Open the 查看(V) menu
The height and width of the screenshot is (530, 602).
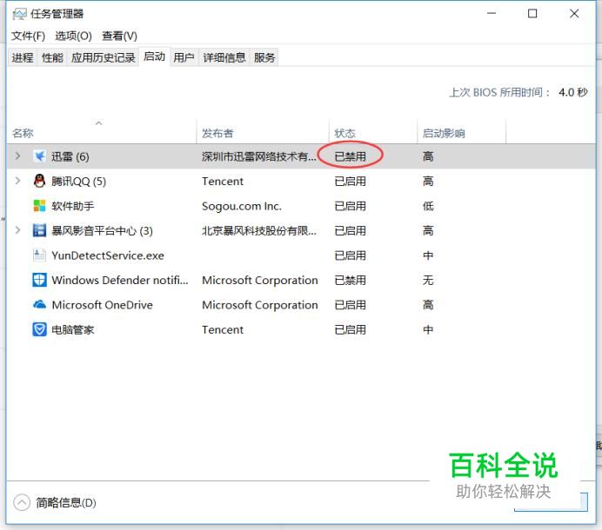point(119,36)
